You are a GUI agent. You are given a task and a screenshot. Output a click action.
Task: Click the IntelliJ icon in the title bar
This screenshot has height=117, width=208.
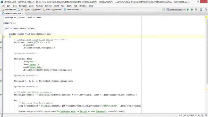coord(2,2)
